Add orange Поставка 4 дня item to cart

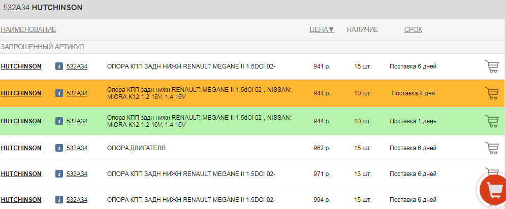[491, 93]
